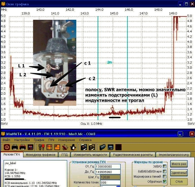Click the ;no_label text in info box
Screen dimensions: 195x187
pyautogui.click(x=10, y=163)
